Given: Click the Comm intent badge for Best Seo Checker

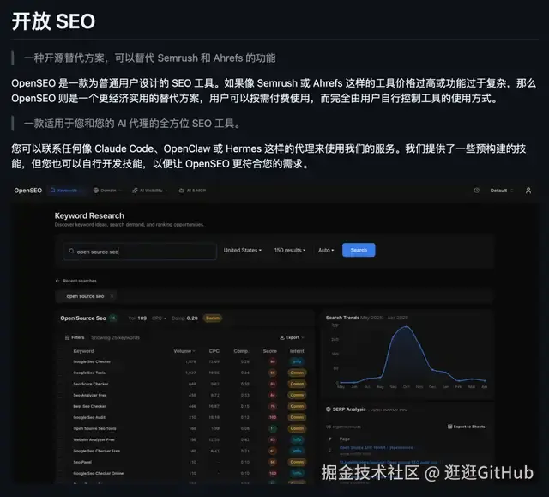Looking at the screenshot, I should (x=297, y=406).
